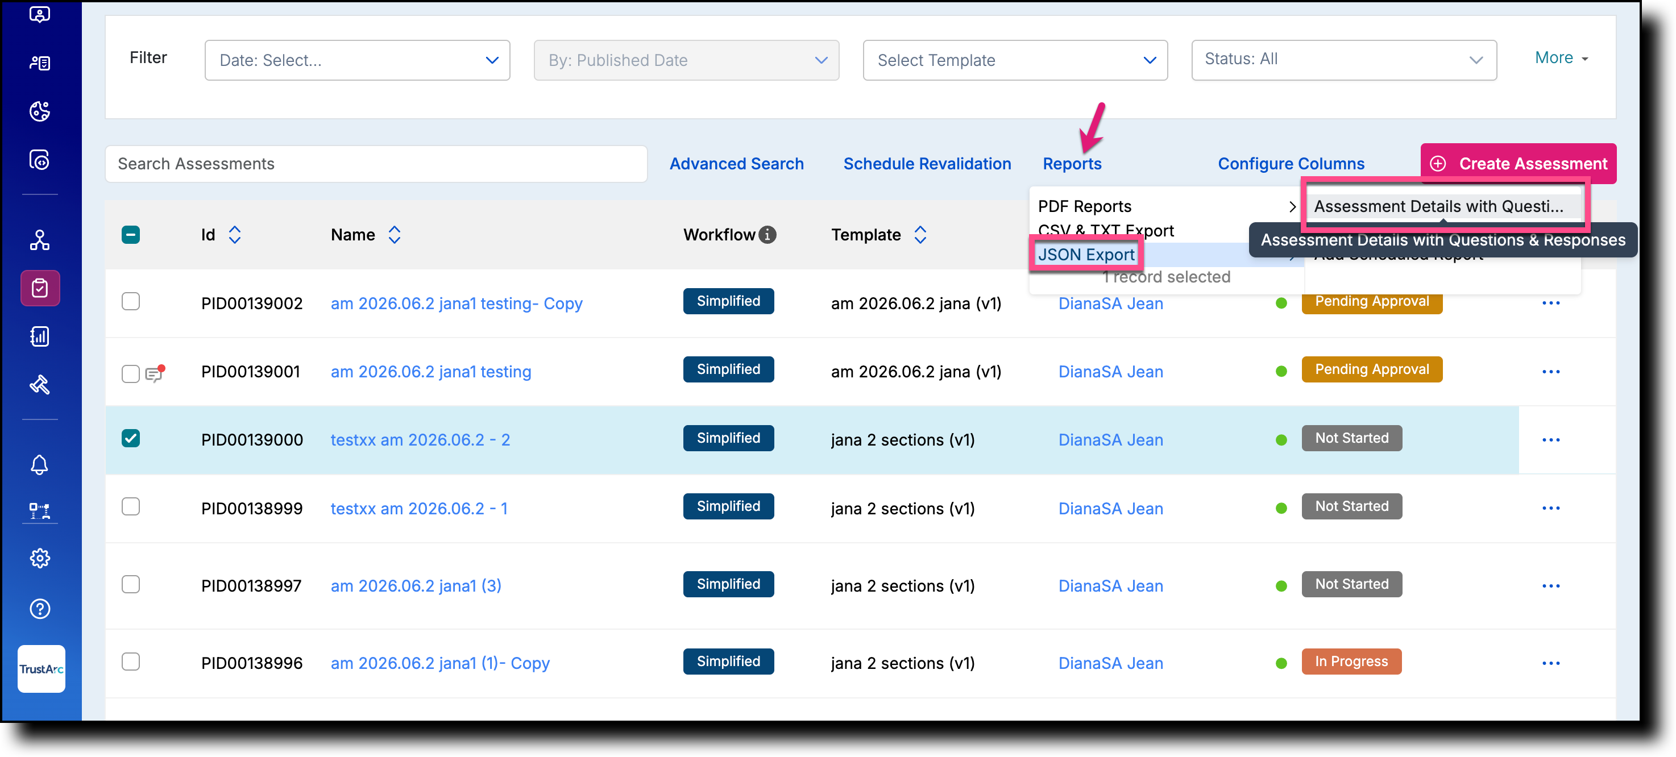Open more actions for PID00139001 row
This screenshot has width=1676, height=757.
pyautogui.click(x=1550, y=372)
